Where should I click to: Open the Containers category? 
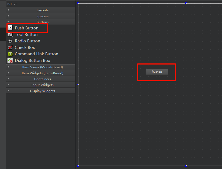[x=42, y=79]
